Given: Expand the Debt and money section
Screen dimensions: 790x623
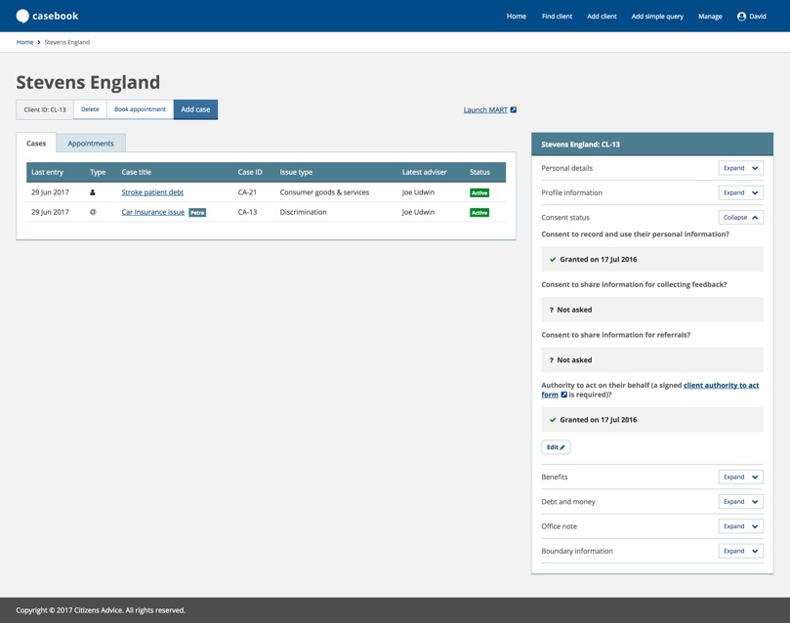Looking at the screenshot, I should coord(740,502).
